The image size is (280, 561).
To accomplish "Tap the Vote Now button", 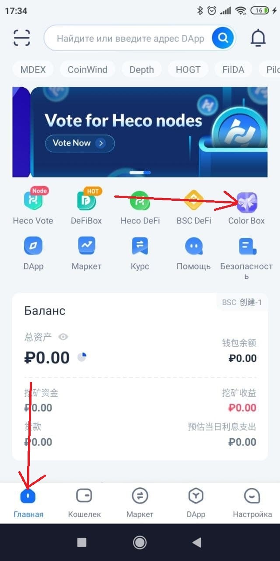I will coord(80,143).
